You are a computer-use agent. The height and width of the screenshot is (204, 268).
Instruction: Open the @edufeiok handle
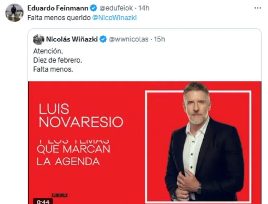tap(116, 8)
